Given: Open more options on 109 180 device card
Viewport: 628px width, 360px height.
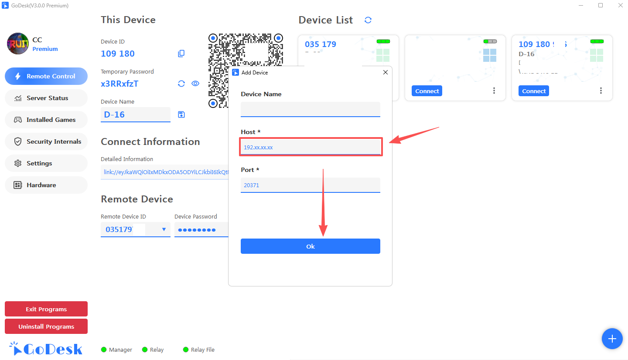Looking at the screenshot, I should [x=601, y=91].
